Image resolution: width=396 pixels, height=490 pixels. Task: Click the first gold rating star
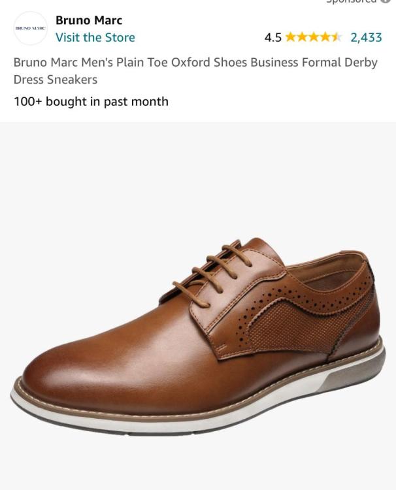(291, 37)
